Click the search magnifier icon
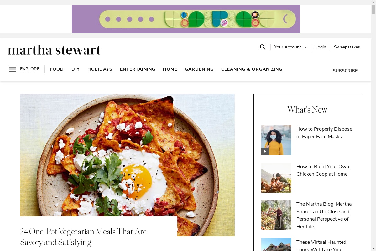The height and width of the screenshot is (251, 376). (x=263, y=47)
